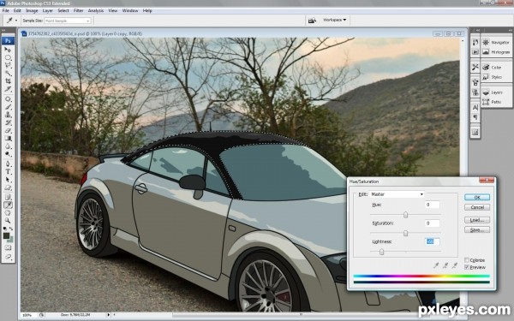The image size is (514, 321).
Task: Open the Paragraph panel icon
Action: (x=475, y=117)
